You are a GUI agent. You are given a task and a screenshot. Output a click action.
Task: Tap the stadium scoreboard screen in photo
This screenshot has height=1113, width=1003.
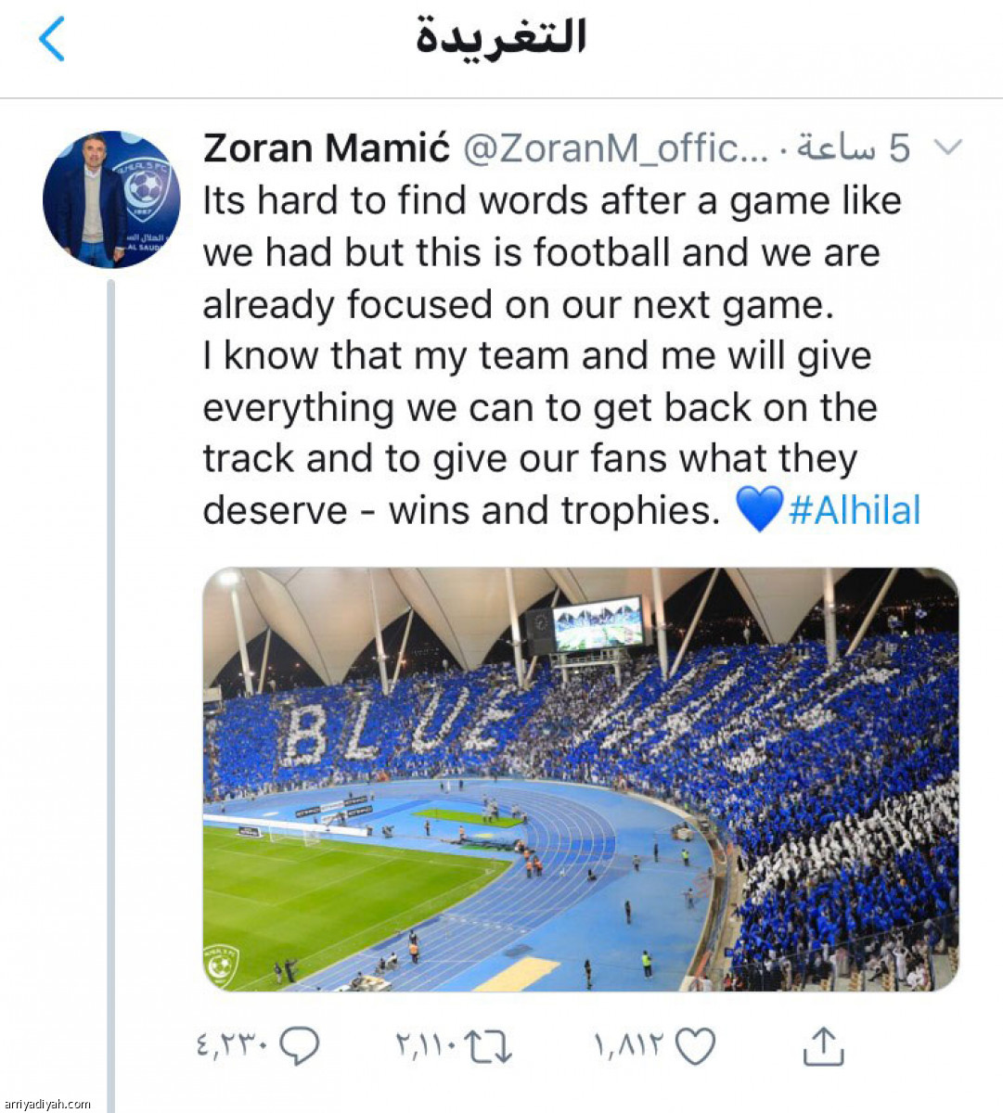[598, 624]
